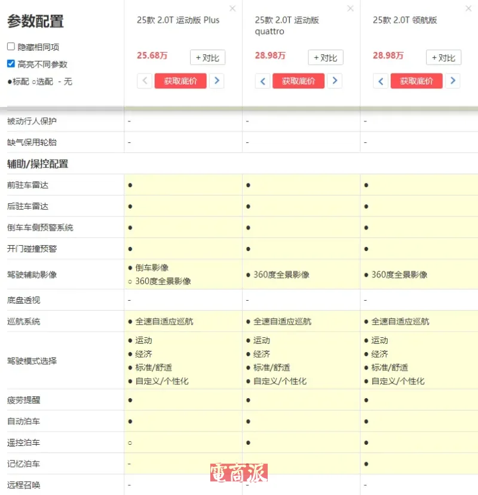Click the 缺气保用轮胎 row label

pyautogui.click(x=32, y=142)
